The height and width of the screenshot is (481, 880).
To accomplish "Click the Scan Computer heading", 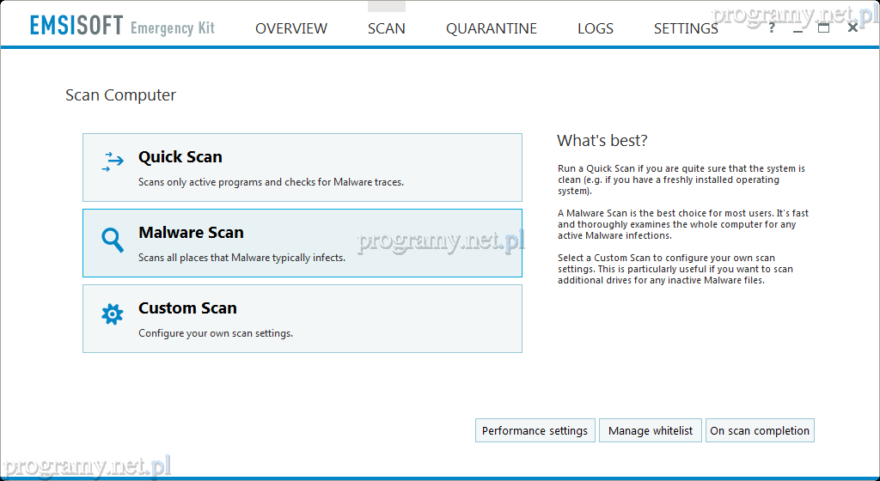I will tap(120, 95).
